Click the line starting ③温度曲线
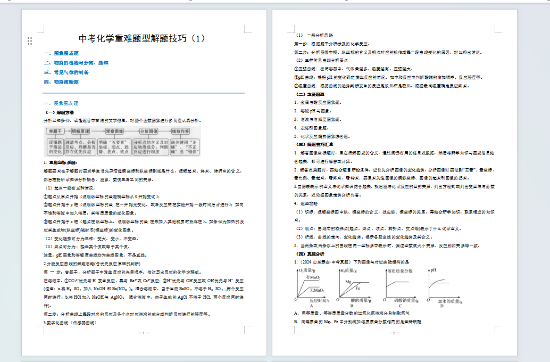 coord(381,86)
